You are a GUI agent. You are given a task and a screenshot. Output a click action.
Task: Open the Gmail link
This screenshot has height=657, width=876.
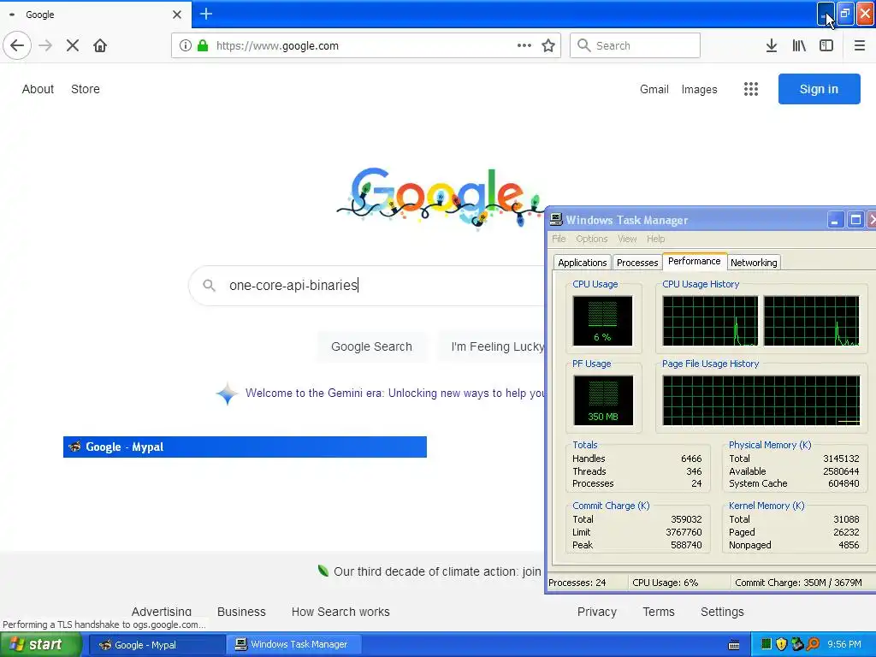tap(654, 89)
